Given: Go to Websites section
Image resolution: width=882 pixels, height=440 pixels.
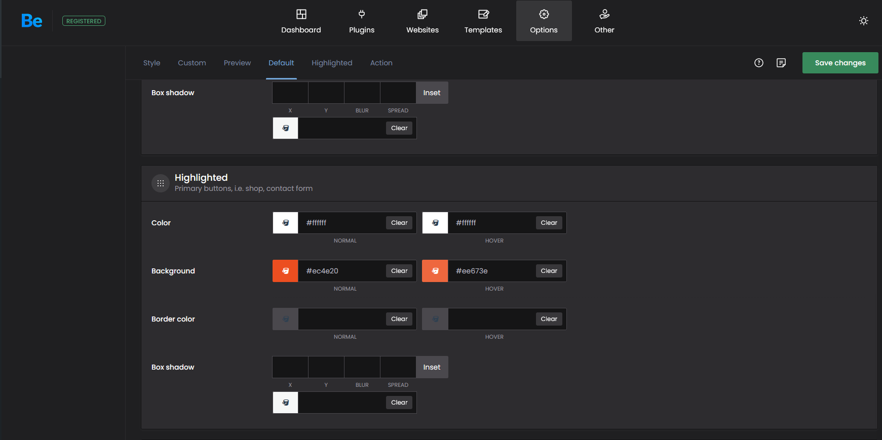Looking at the screenshot, I should point(423,21).
